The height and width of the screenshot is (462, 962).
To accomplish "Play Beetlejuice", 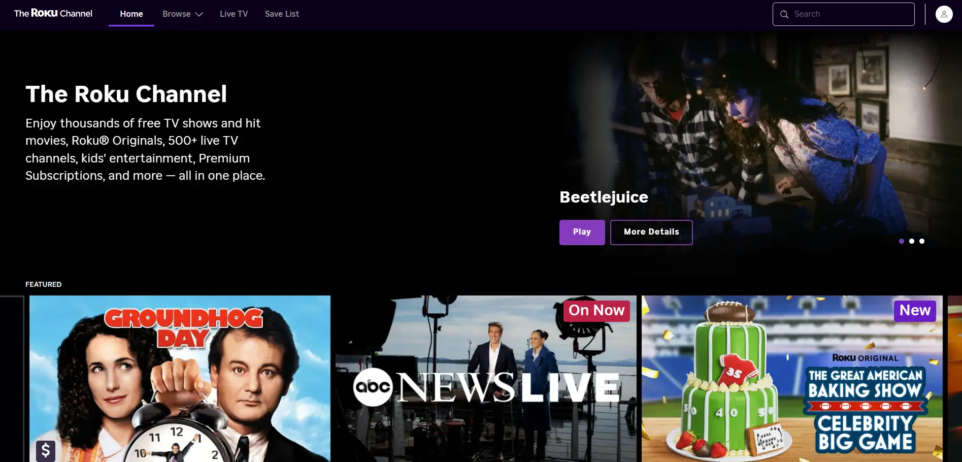I will (x=582, y=232).
